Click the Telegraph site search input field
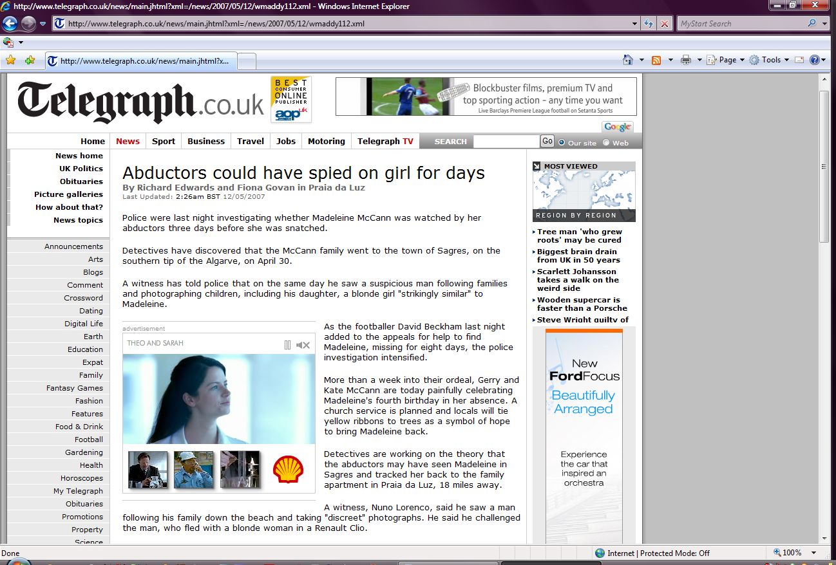836x565 pixels. coord(506,141)
